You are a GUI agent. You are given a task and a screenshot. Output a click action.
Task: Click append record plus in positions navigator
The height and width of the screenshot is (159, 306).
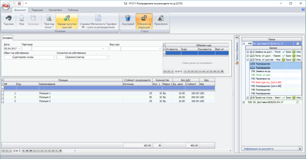35,151
